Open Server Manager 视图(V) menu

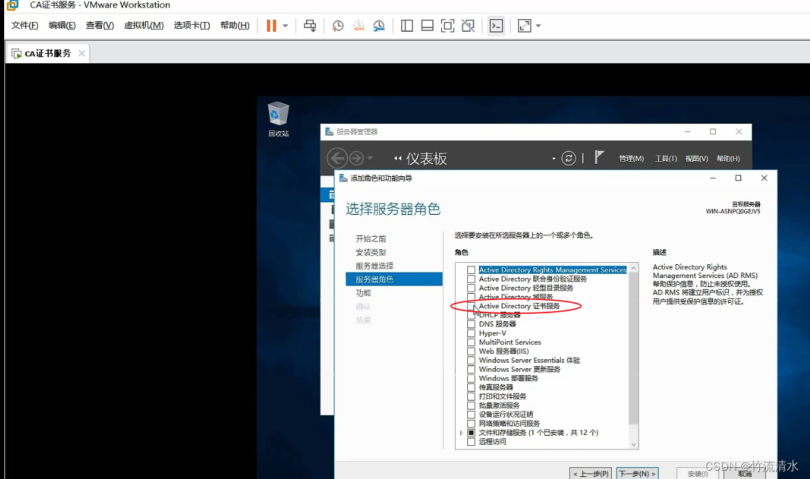pyautogui.click(x=696, y=158)
